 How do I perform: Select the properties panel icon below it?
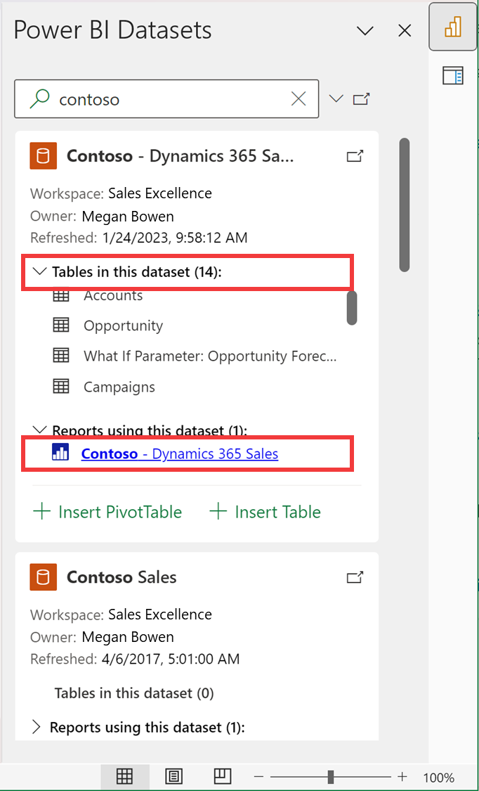point(453,75)
